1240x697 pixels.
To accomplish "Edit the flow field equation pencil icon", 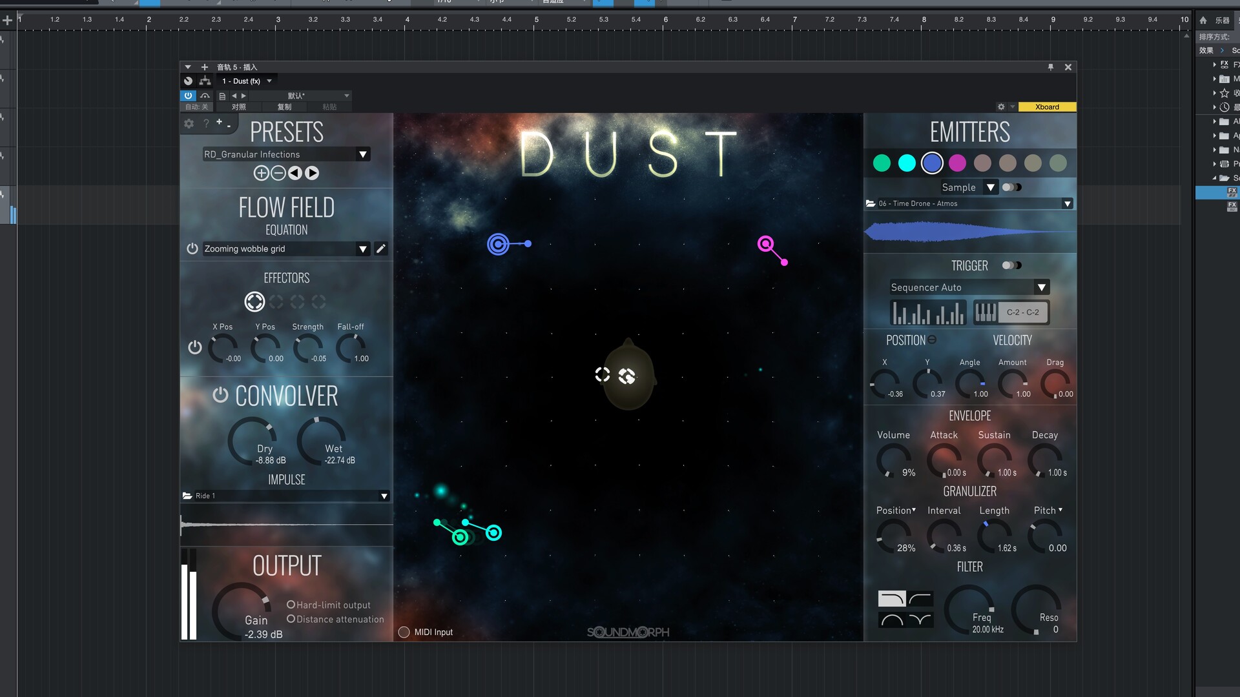I will point(381,248).
